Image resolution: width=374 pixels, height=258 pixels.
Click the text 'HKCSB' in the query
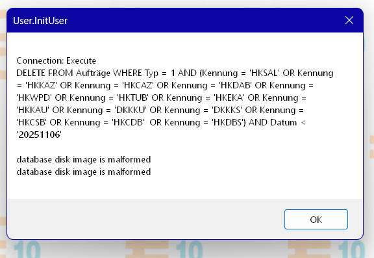click(x=31, y=122)
